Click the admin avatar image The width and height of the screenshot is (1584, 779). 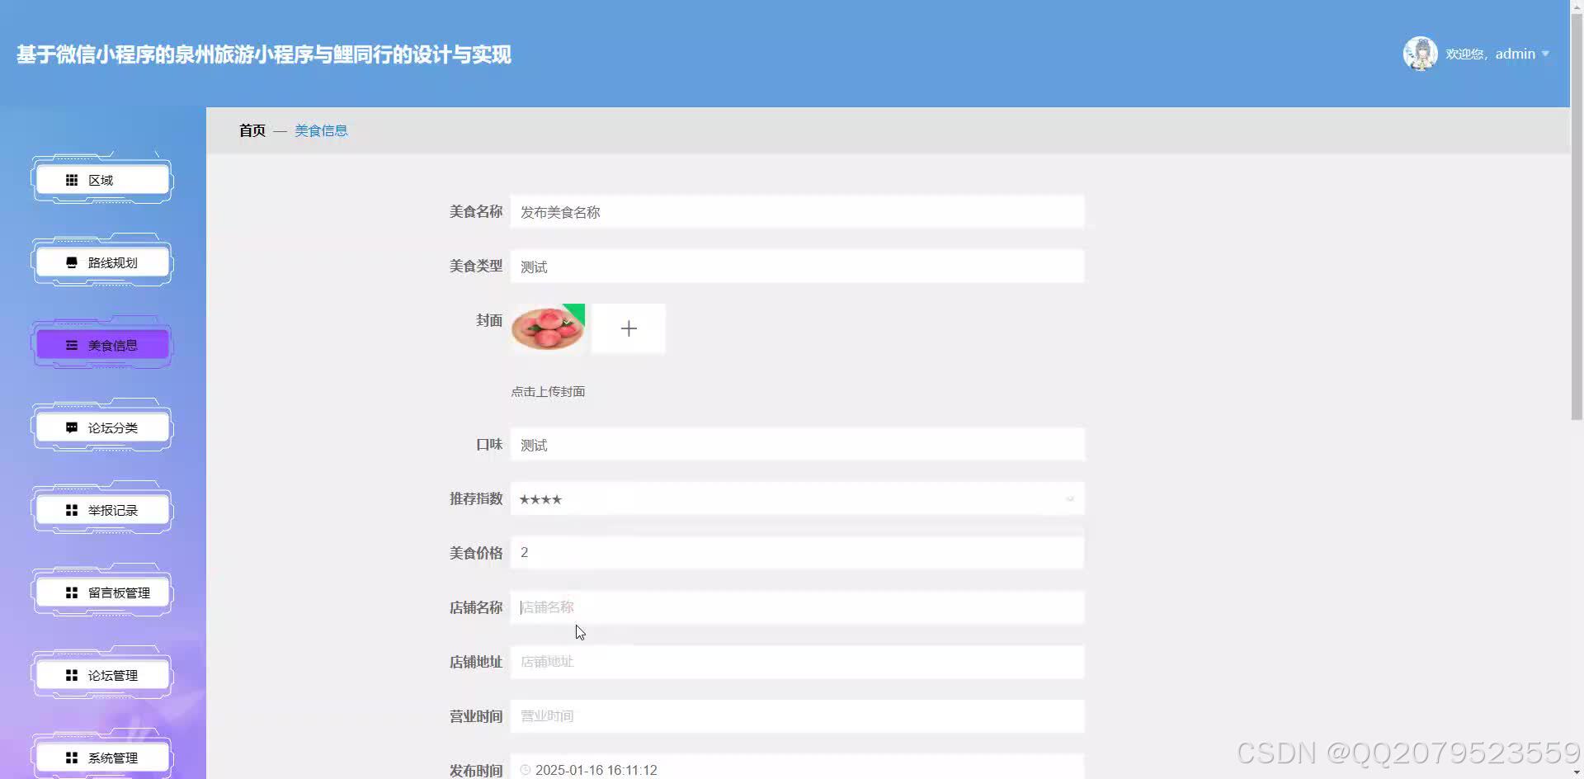click(1421, 53)
